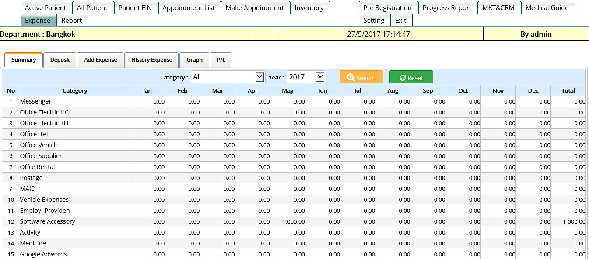Select the Summary tab
Screen dimensions: 589x259
click(24, 60)
